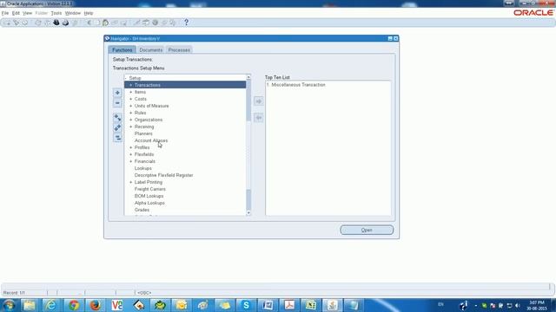The width and height of the screenshot is (556, 312).
Task: Select Miscellaneous Transaction in Top Ten List
Action: [x=298, y=85]
